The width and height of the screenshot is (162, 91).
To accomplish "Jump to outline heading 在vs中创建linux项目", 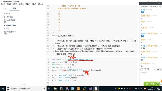I will [10, 33].
